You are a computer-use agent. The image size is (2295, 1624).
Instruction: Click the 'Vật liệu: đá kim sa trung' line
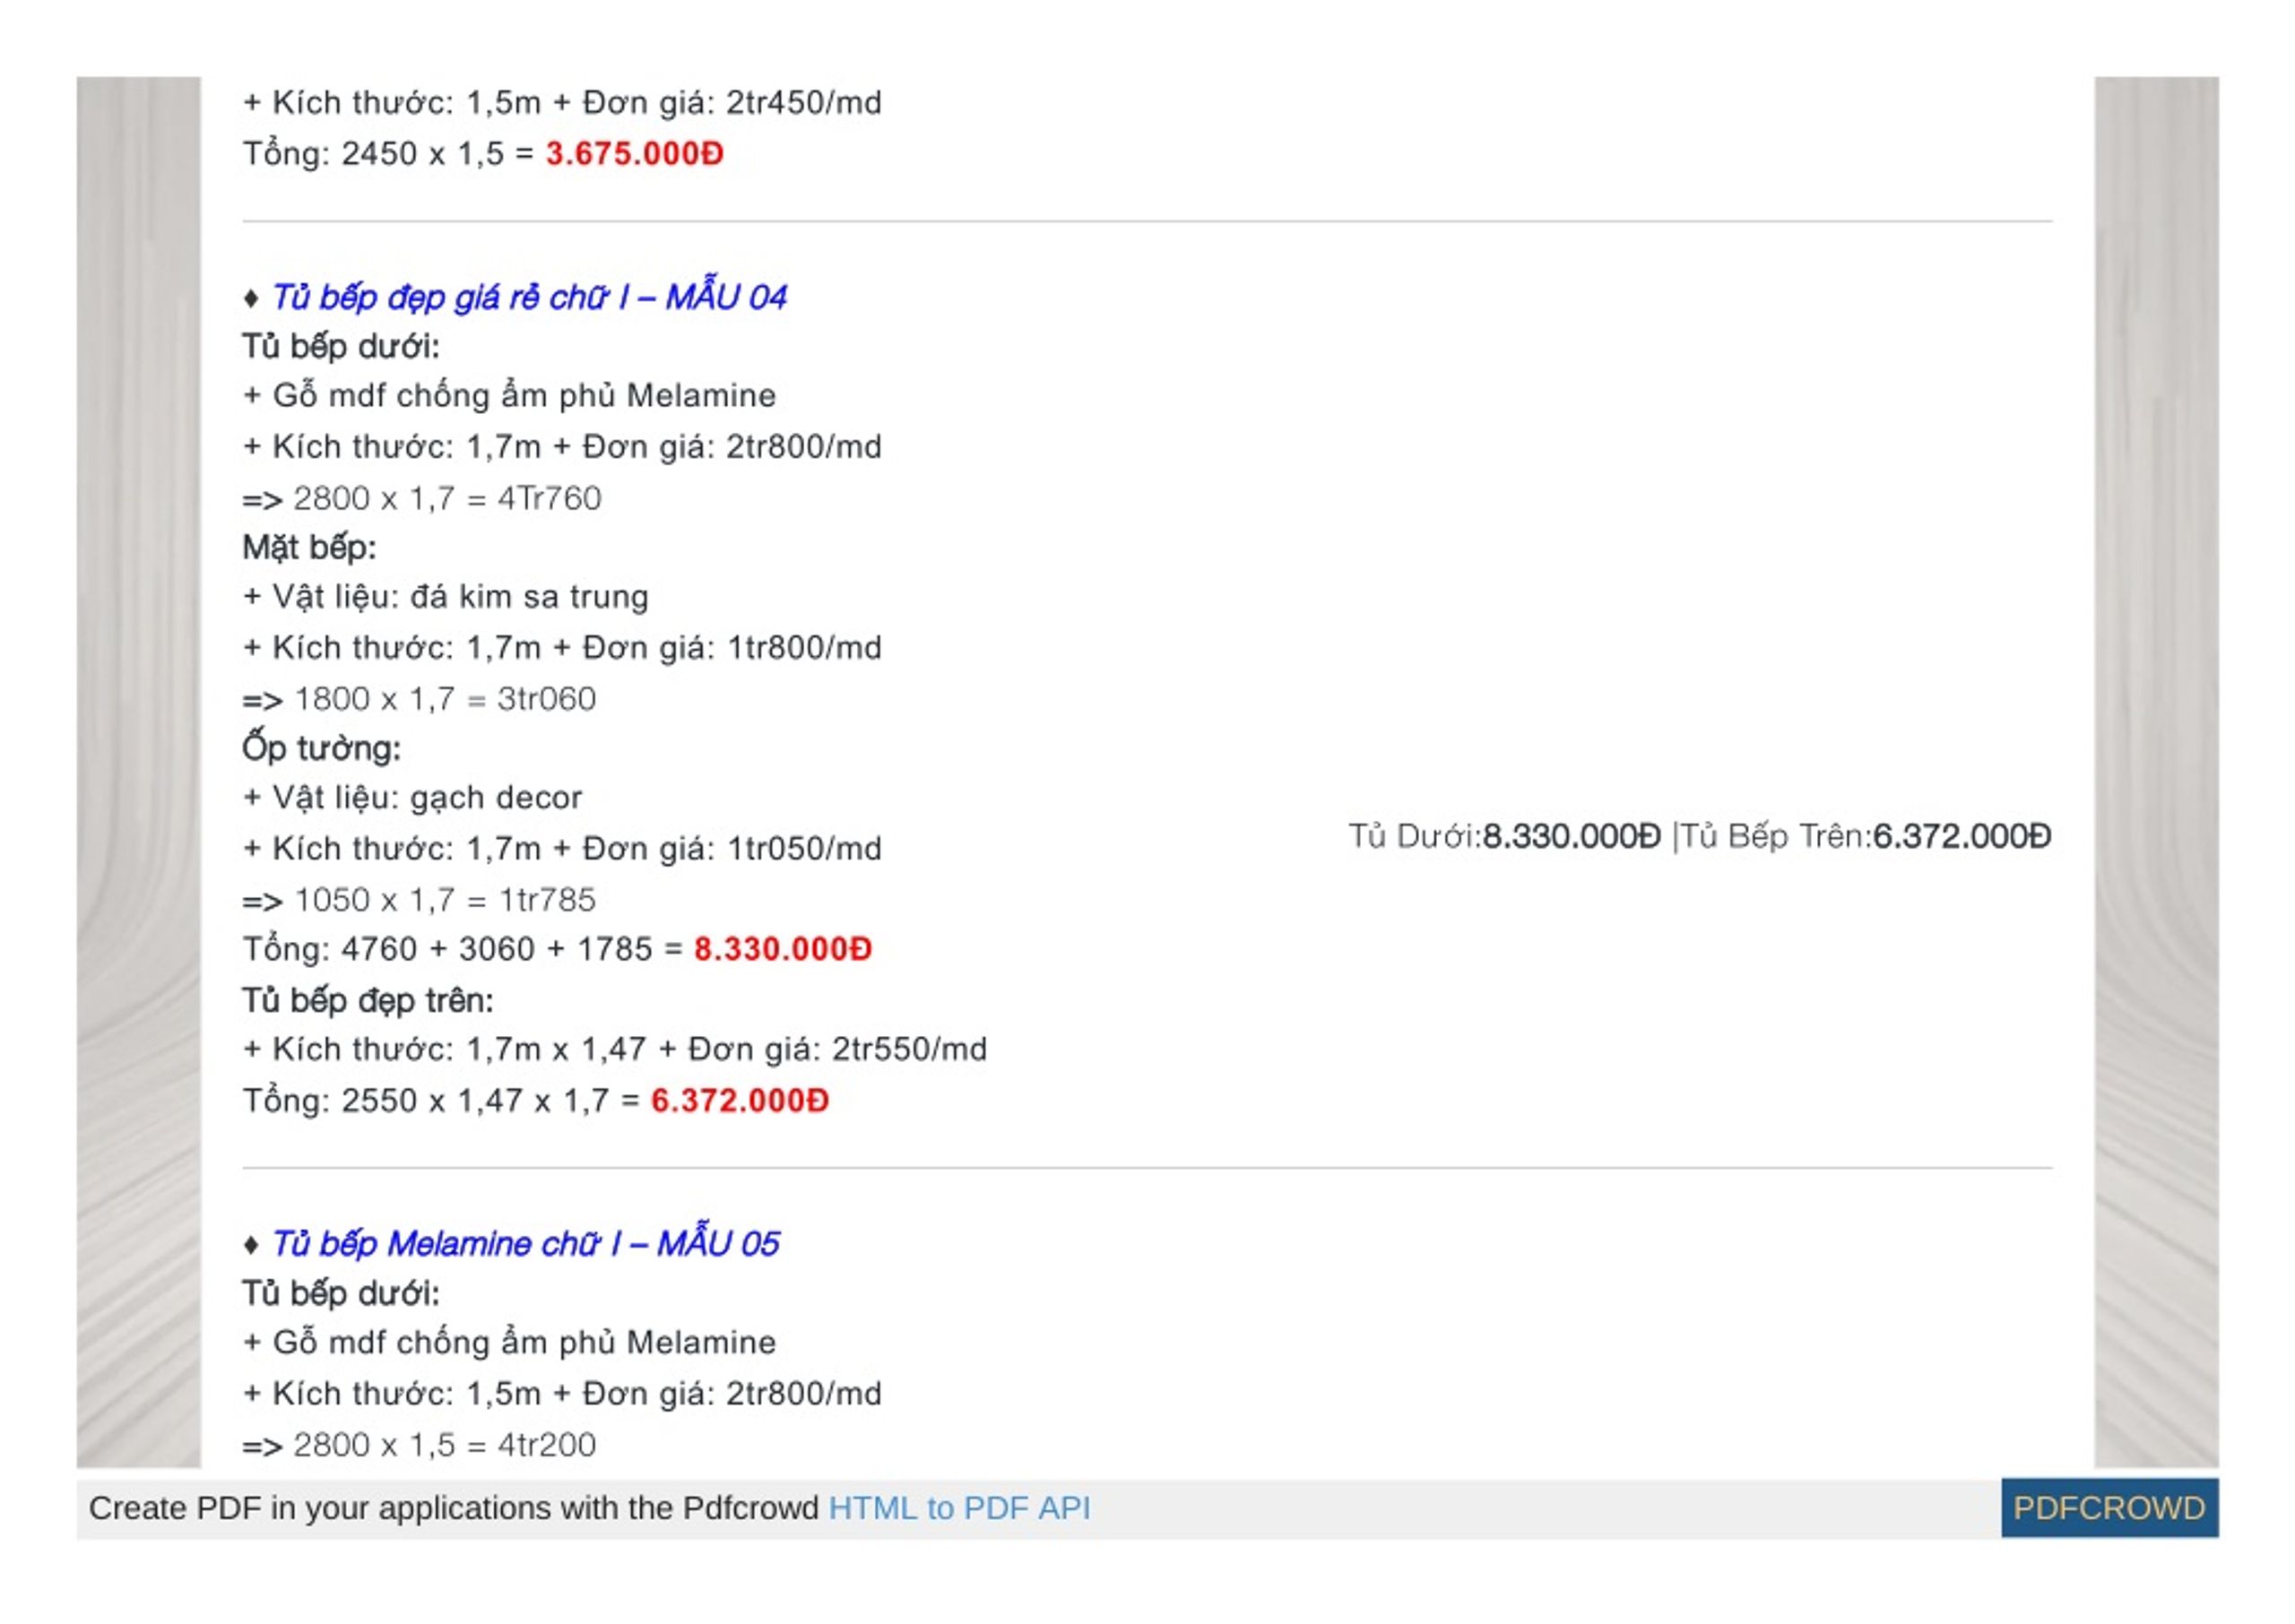tap(446, 598)
